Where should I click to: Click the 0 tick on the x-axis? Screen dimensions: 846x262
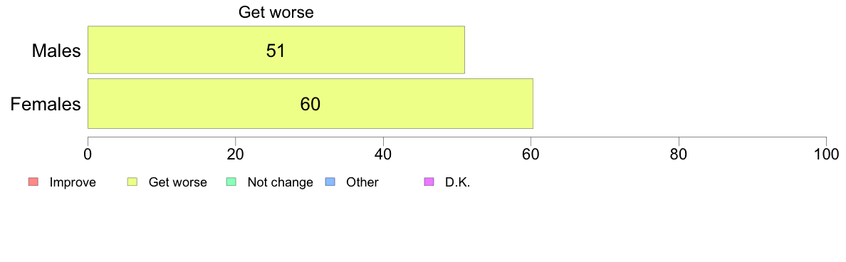coord(88,154)
